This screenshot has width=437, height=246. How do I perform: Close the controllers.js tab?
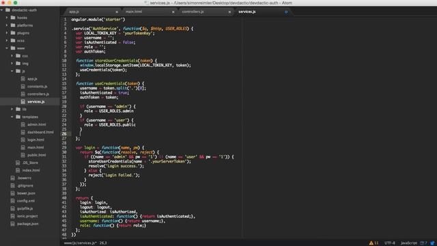pyautogui.click(x=229, y=12)
